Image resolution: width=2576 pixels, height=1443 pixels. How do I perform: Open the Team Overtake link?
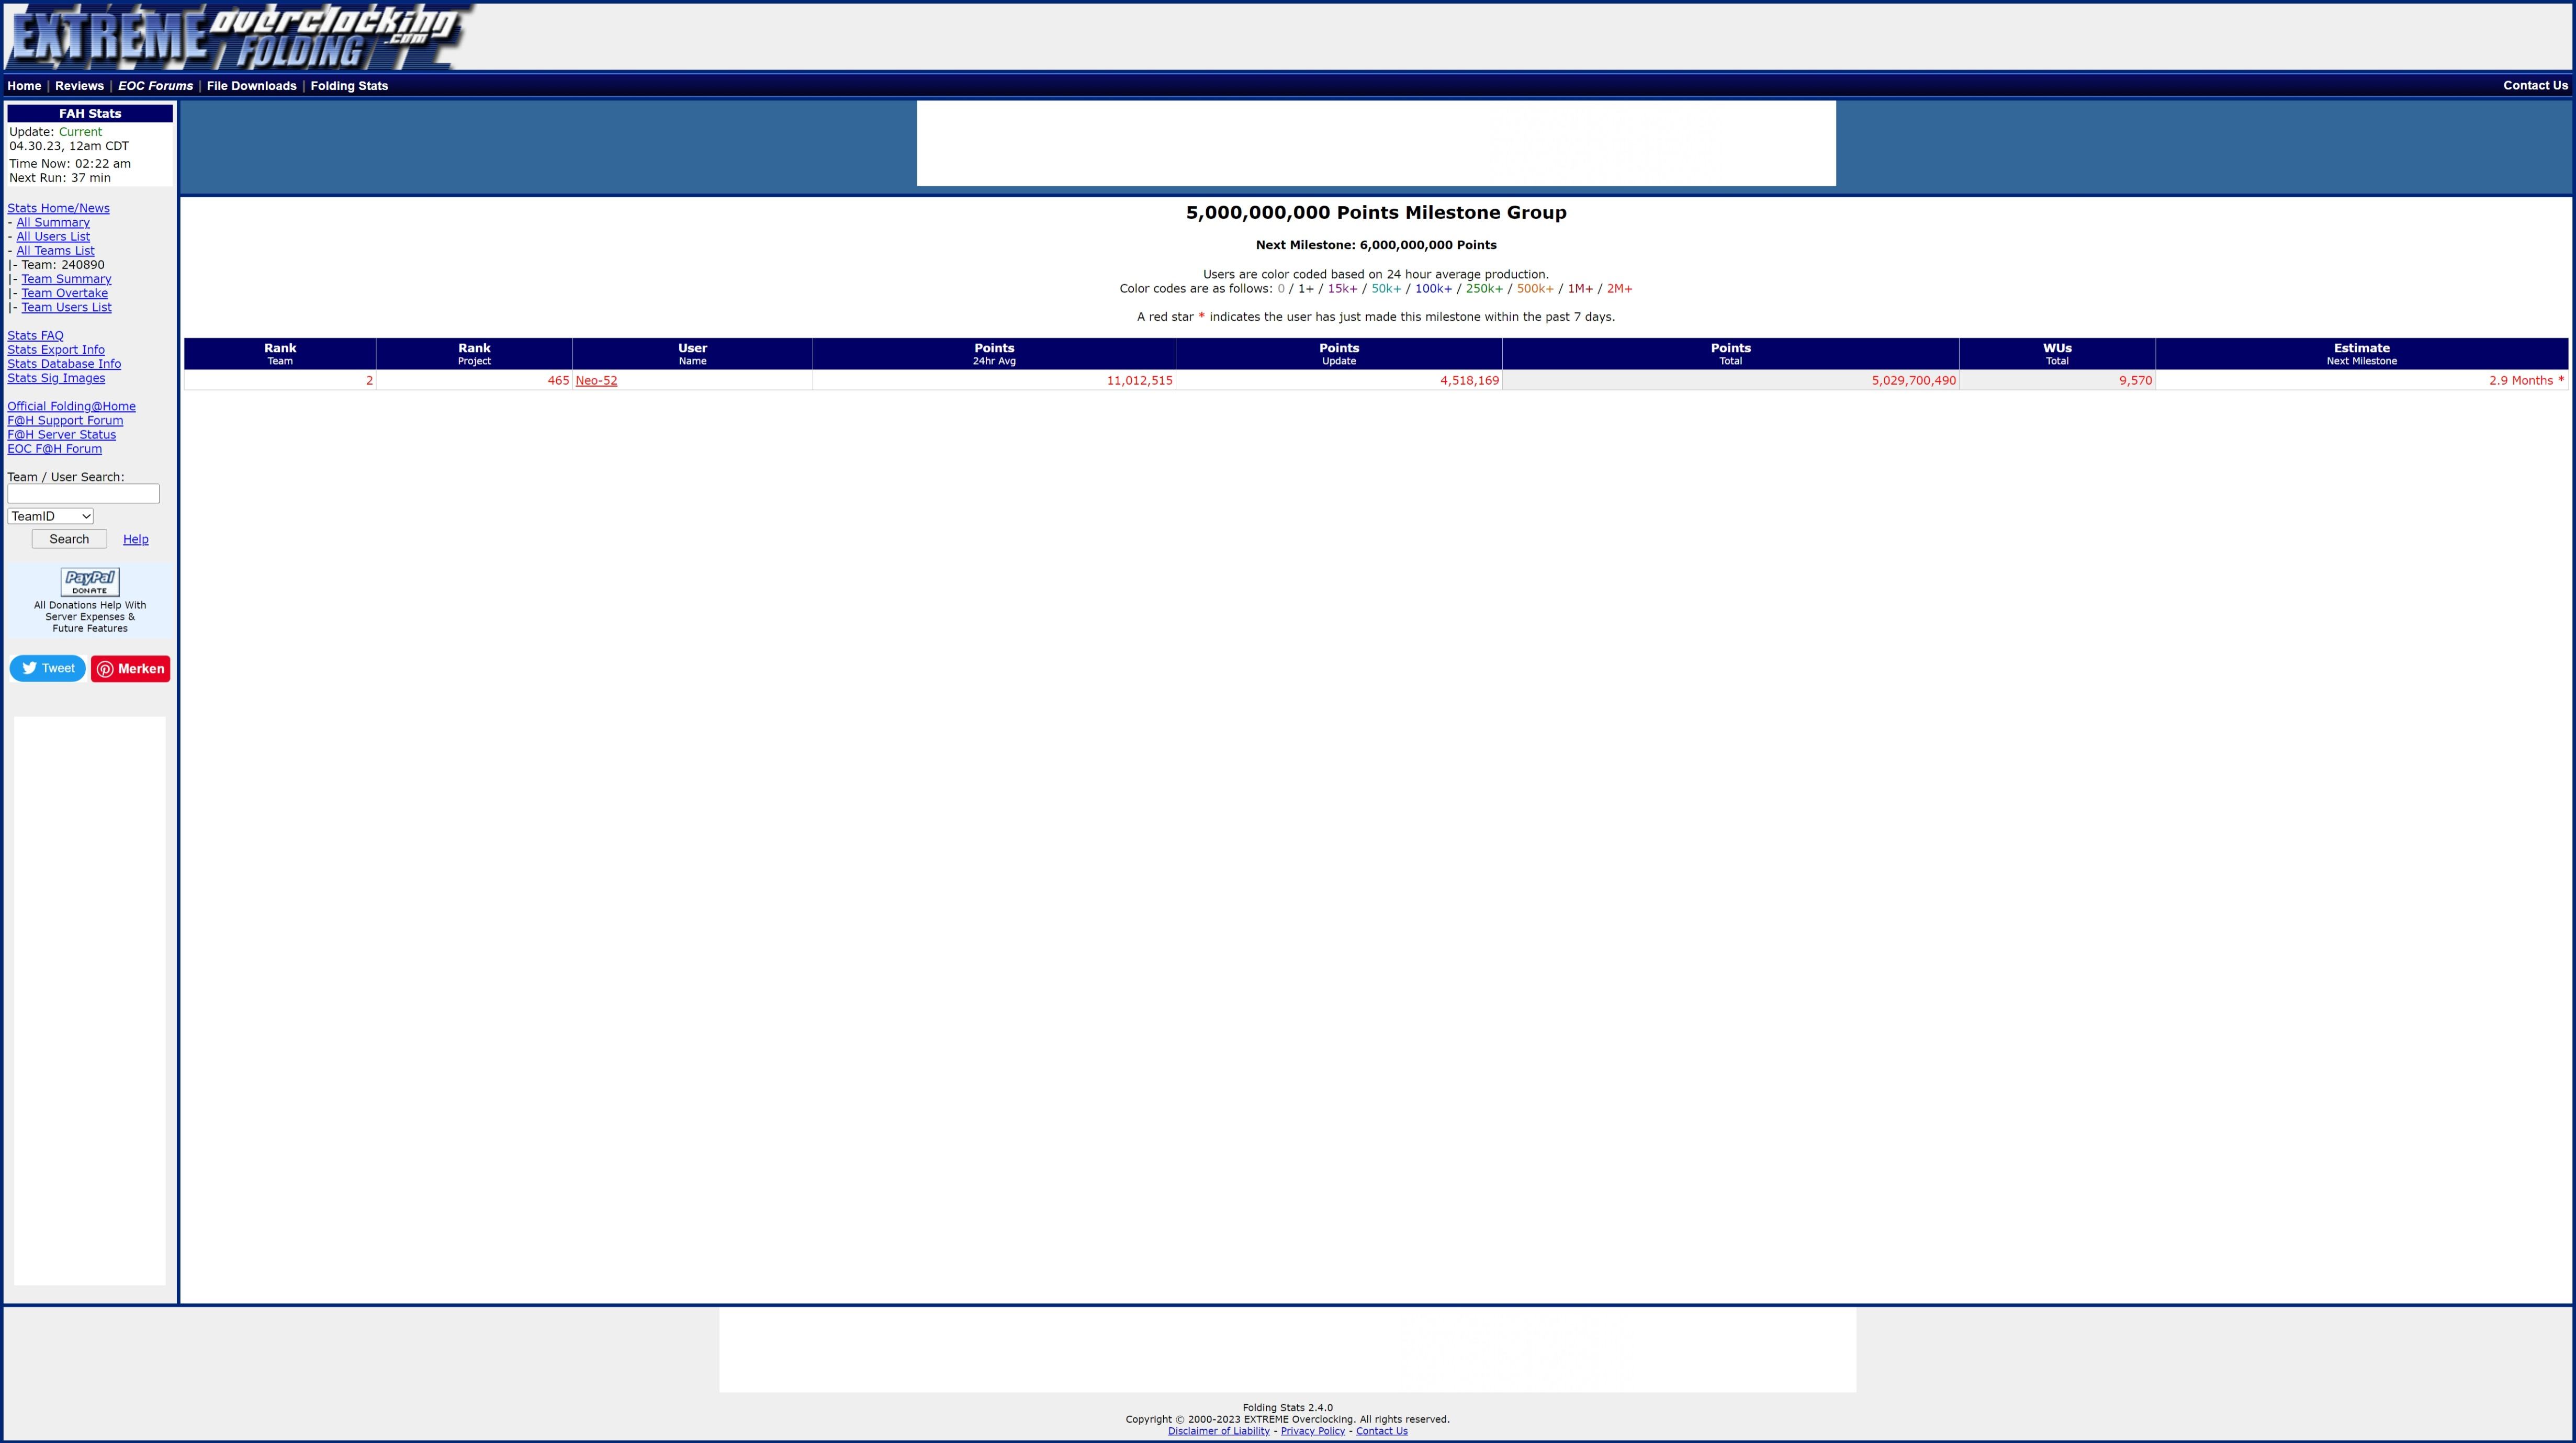pos(65,293)
